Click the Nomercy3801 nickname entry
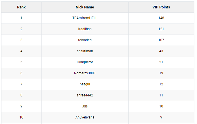The width and height of the screenshot is (197, 124). pyautogui.click(x=85, y=73)
